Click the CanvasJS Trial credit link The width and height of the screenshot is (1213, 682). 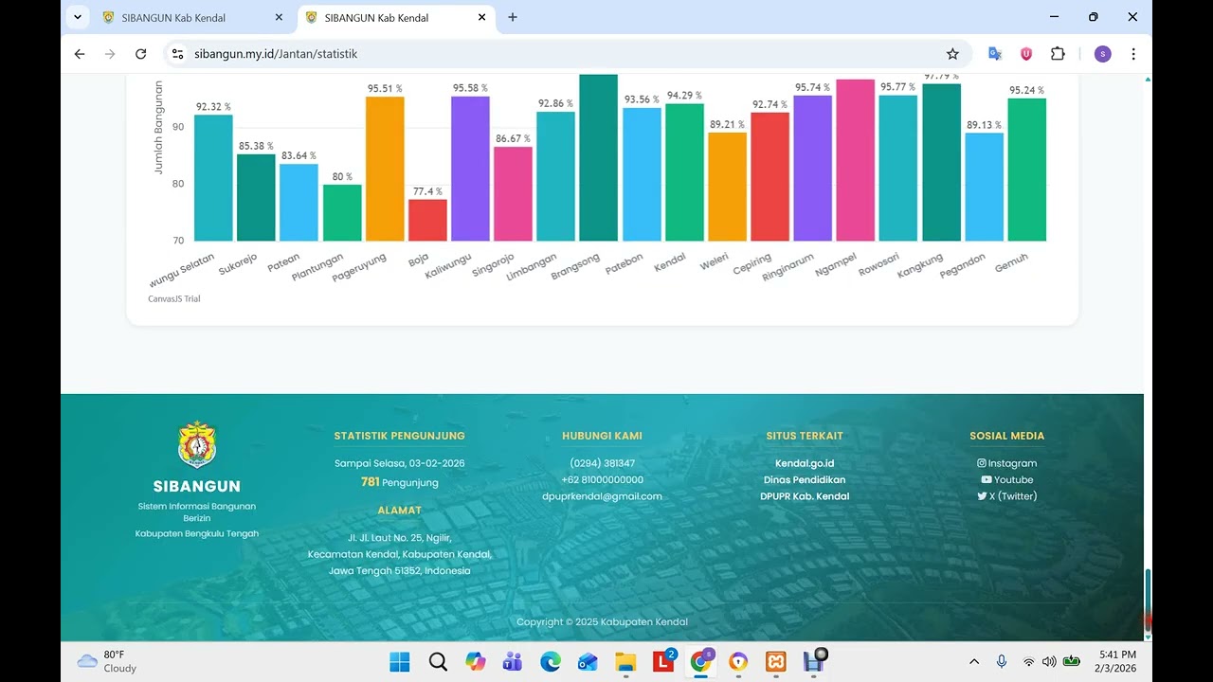click(x=173, y=298)
